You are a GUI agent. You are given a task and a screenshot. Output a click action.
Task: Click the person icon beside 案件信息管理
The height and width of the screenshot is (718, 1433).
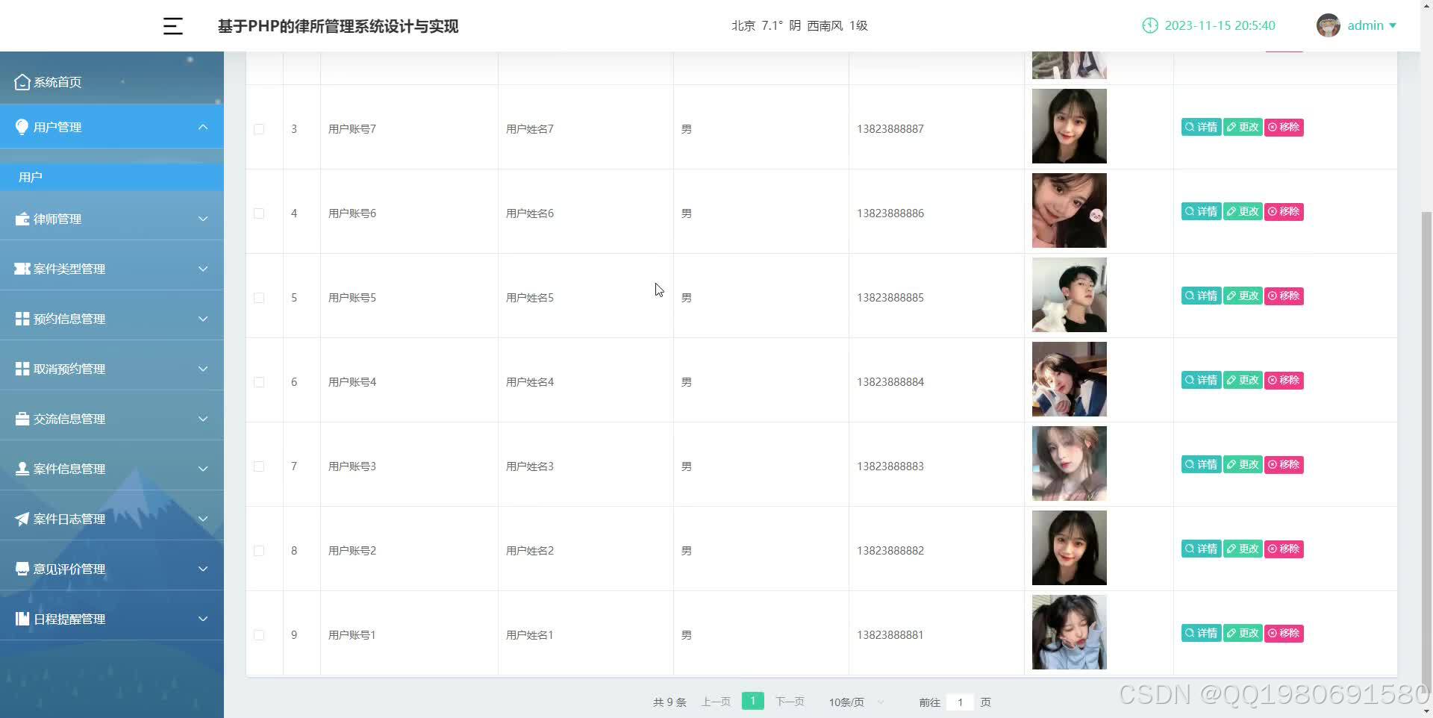22,469
